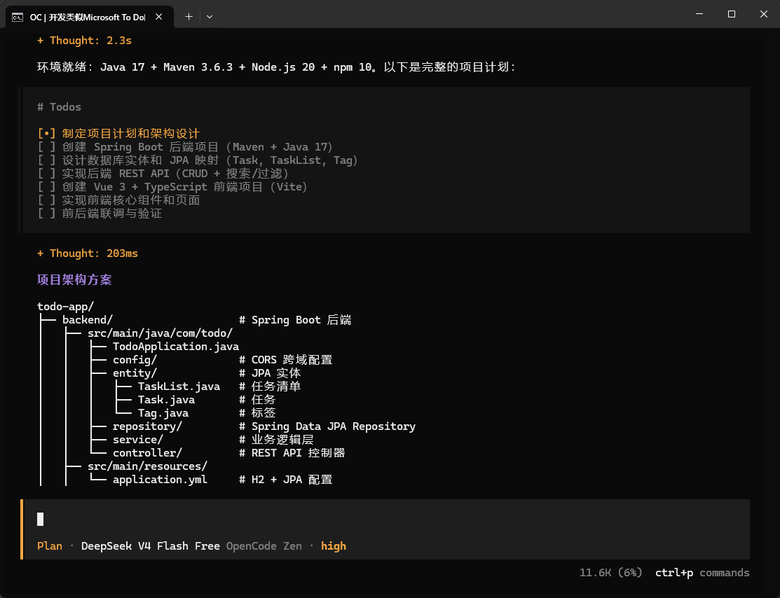The width and height of the screenshot is (780, 598).
Task: Open the new tab profile dropdown
Action: (x=210, y=17)
